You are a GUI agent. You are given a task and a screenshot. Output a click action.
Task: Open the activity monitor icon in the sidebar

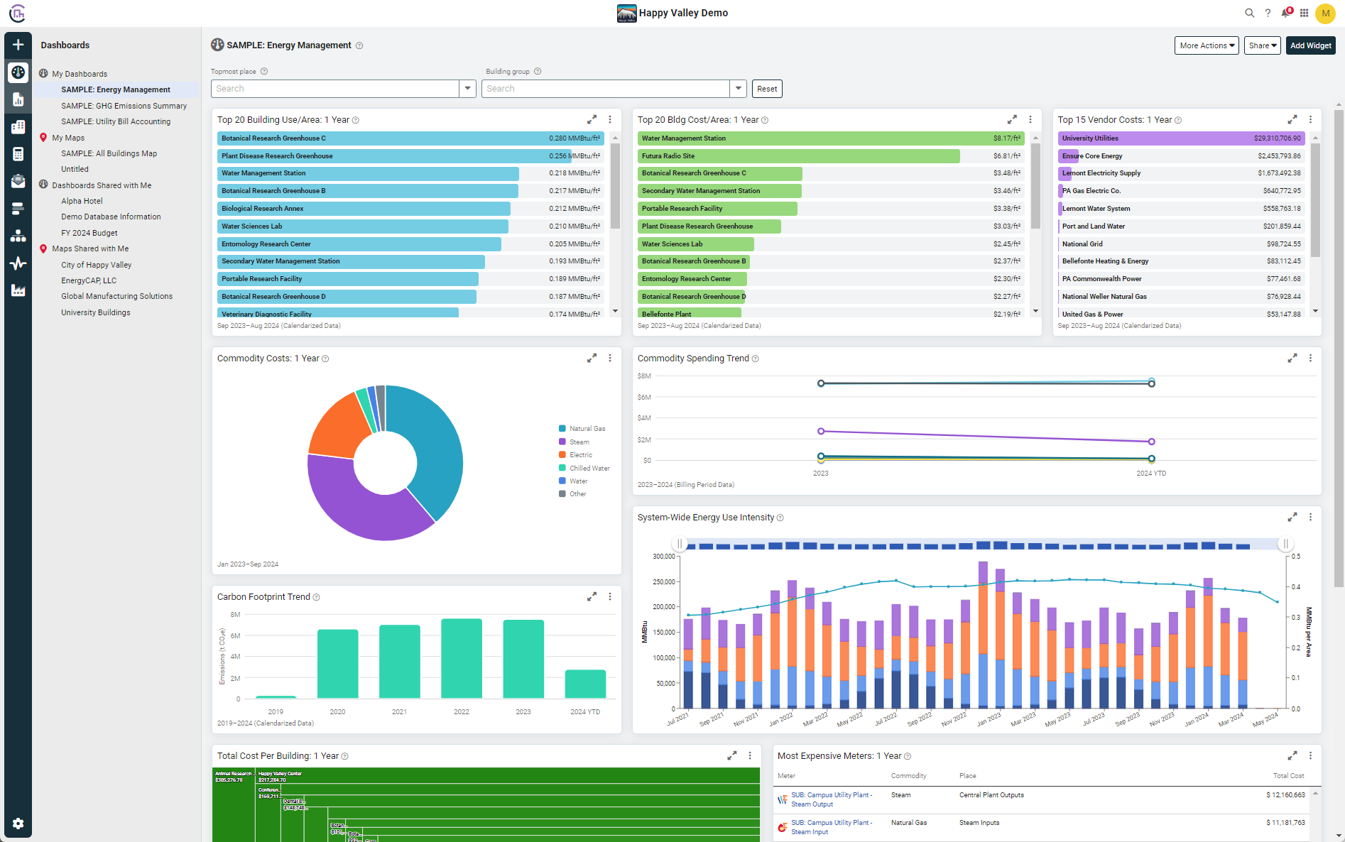tap(18, 263)
